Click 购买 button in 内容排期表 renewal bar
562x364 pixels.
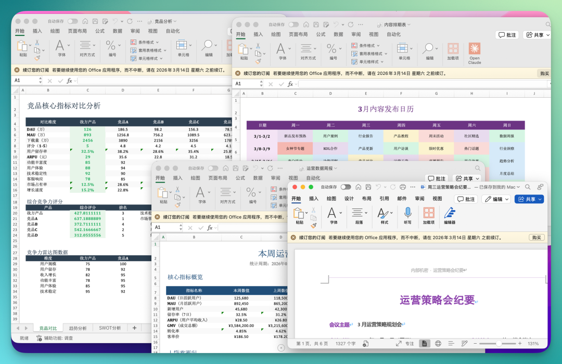(544, 73)
